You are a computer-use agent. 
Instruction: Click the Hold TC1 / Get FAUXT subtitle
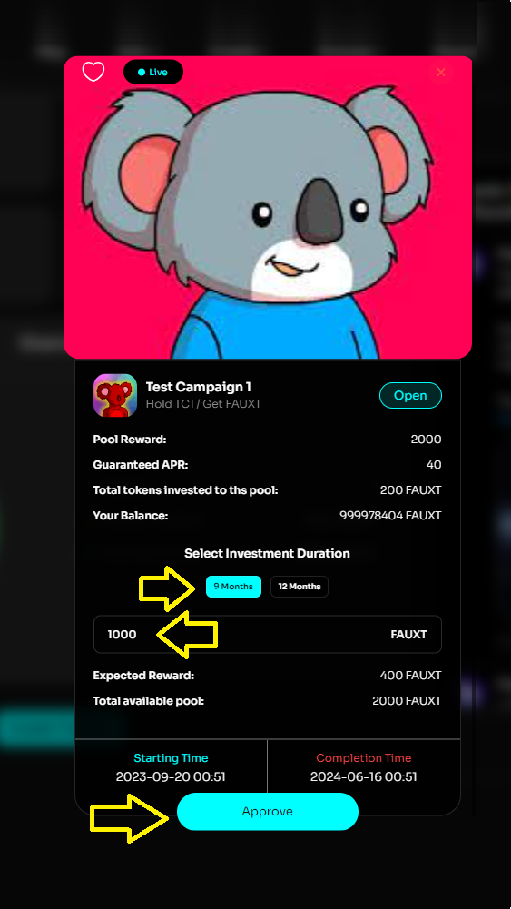point(203,403)
